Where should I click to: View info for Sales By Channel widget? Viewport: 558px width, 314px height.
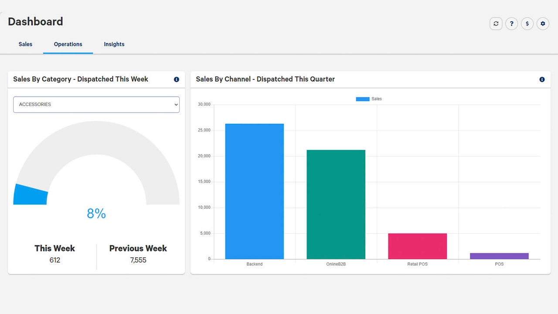point(542,79)
